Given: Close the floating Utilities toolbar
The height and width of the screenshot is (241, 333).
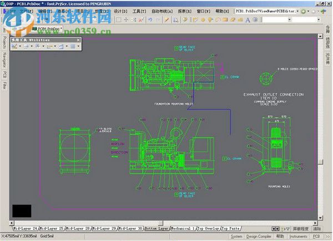Looking at the screenshot, I should 79,40.
